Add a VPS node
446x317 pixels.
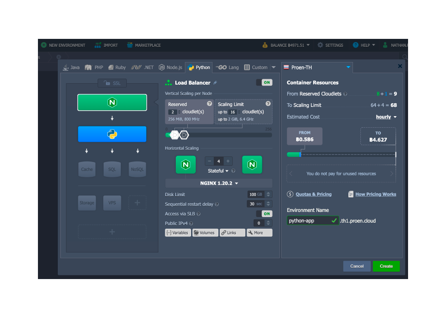click(112, 203)
